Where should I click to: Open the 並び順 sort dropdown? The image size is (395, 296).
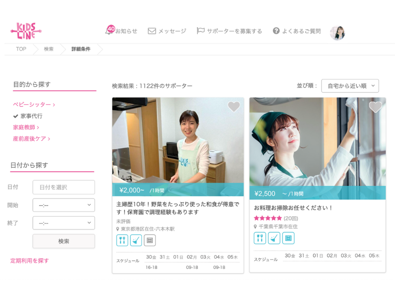[350, 86]
